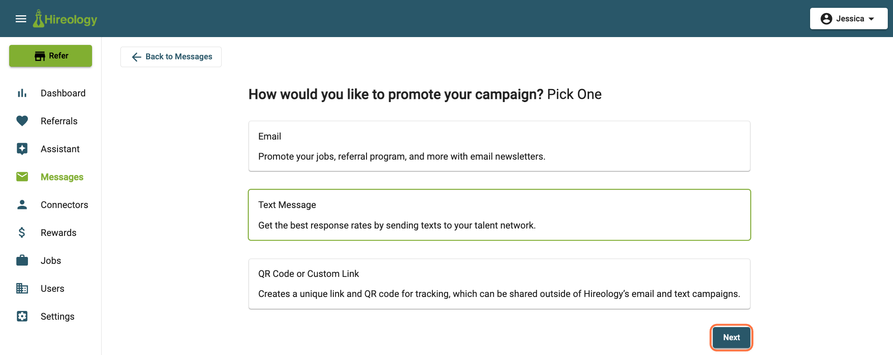Click the Hireology logo

[65, 19]
